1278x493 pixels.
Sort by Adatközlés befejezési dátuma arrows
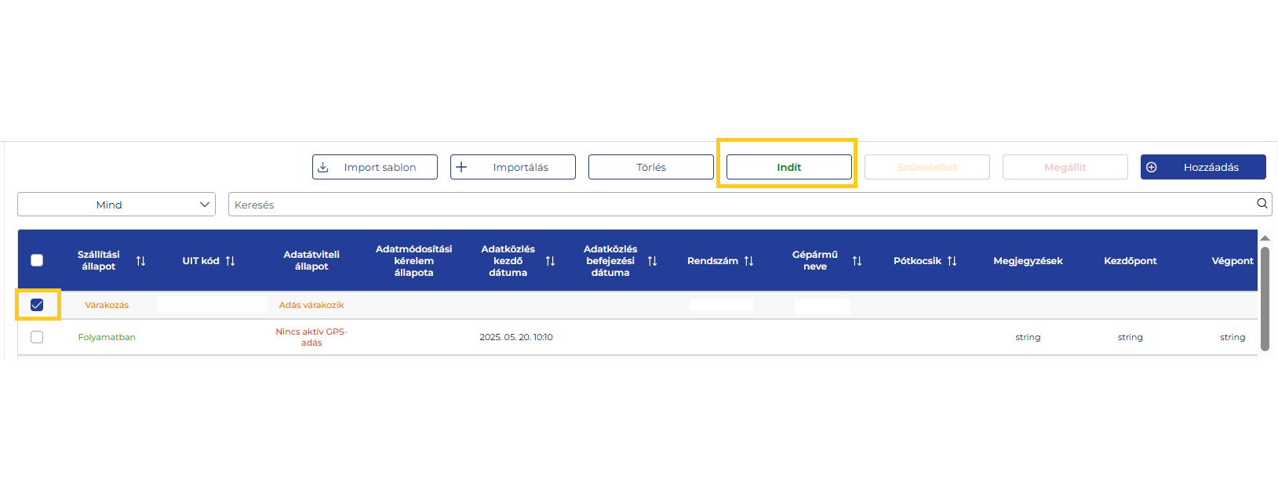[x=652, y=261]
